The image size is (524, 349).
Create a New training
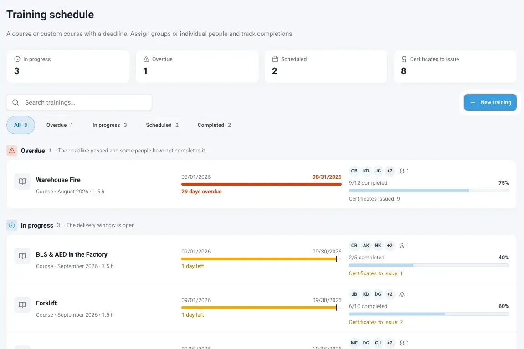(x=490, y=102)
